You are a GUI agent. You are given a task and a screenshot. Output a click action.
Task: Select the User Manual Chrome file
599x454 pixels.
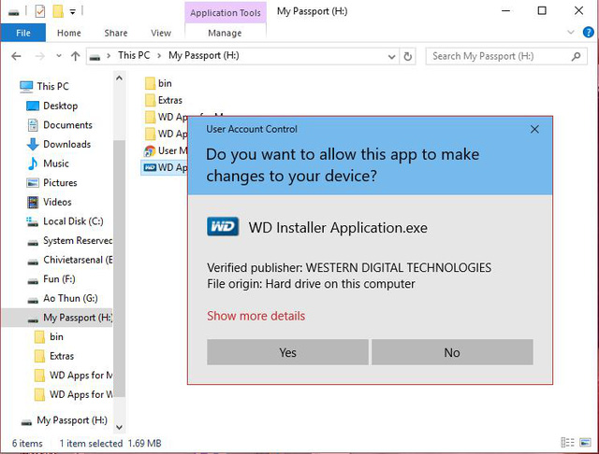[166, 151]
